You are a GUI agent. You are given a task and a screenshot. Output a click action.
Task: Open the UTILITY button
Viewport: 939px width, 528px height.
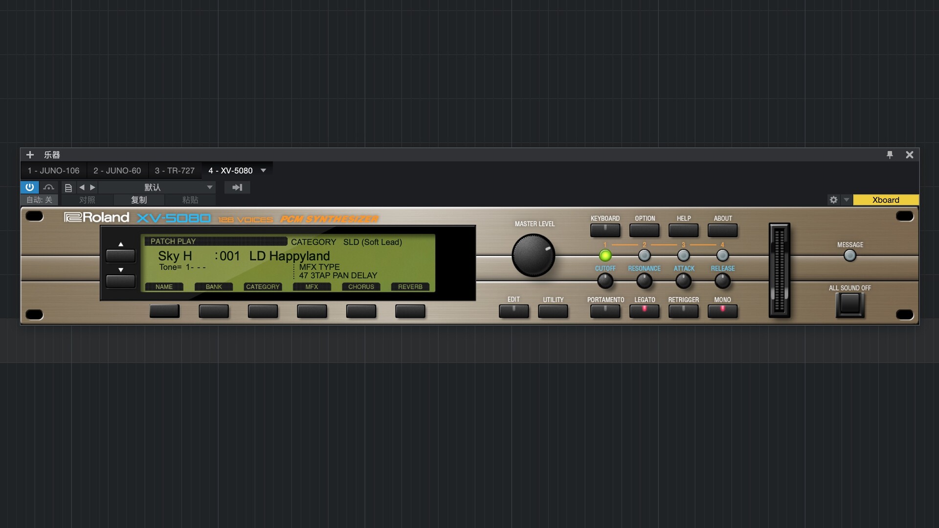pyautogui.click(x=553, y=311)
